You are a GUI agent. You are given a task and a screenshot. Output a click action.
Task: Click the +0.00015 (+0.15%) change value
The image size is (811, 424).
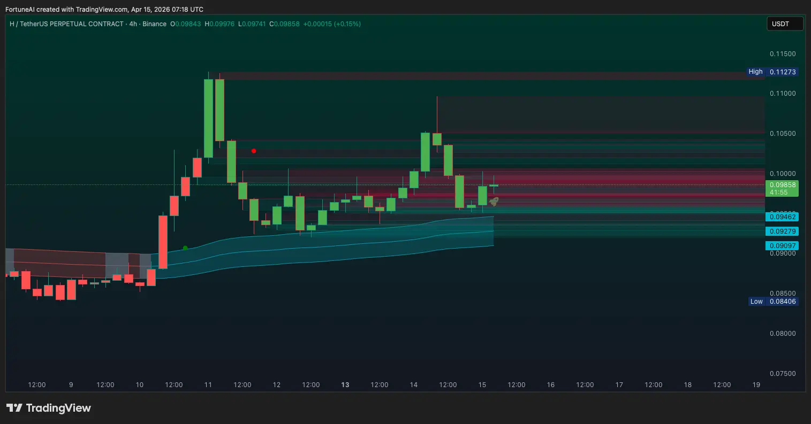332,24
